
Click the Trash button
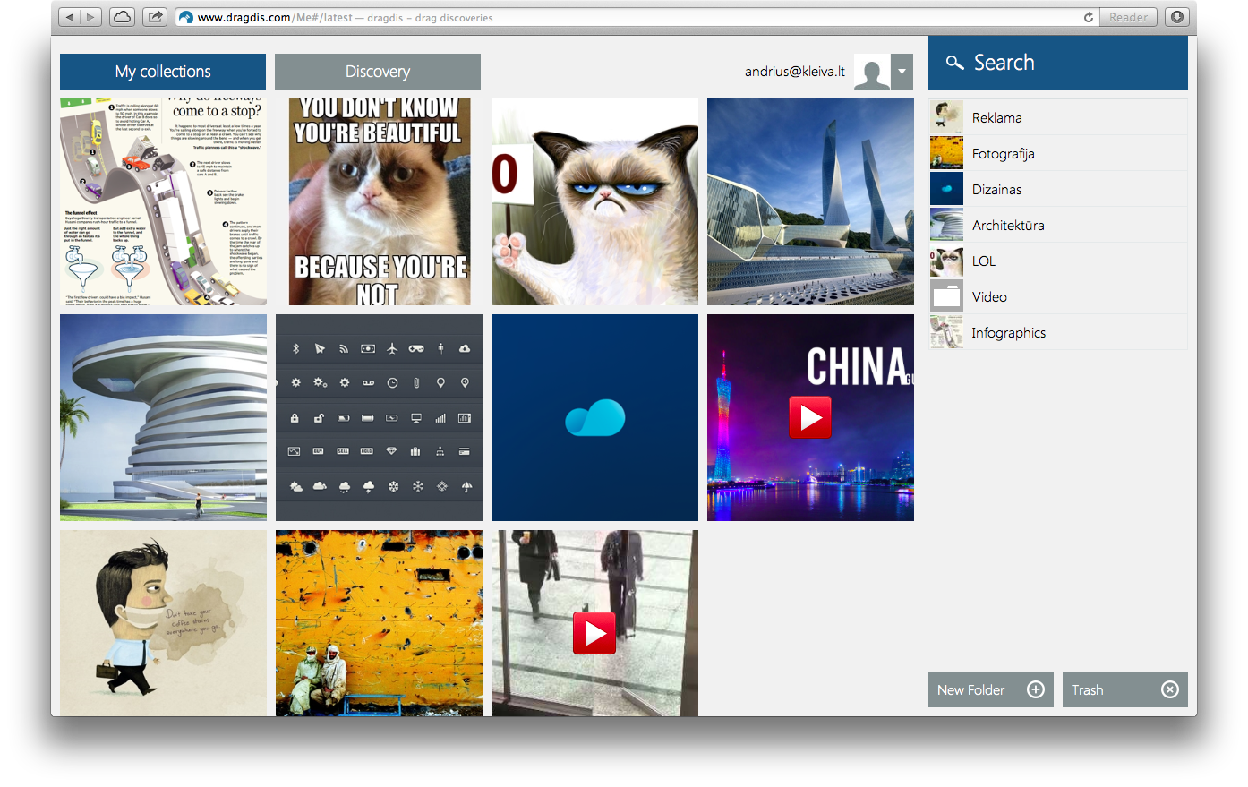point(1125,689)
